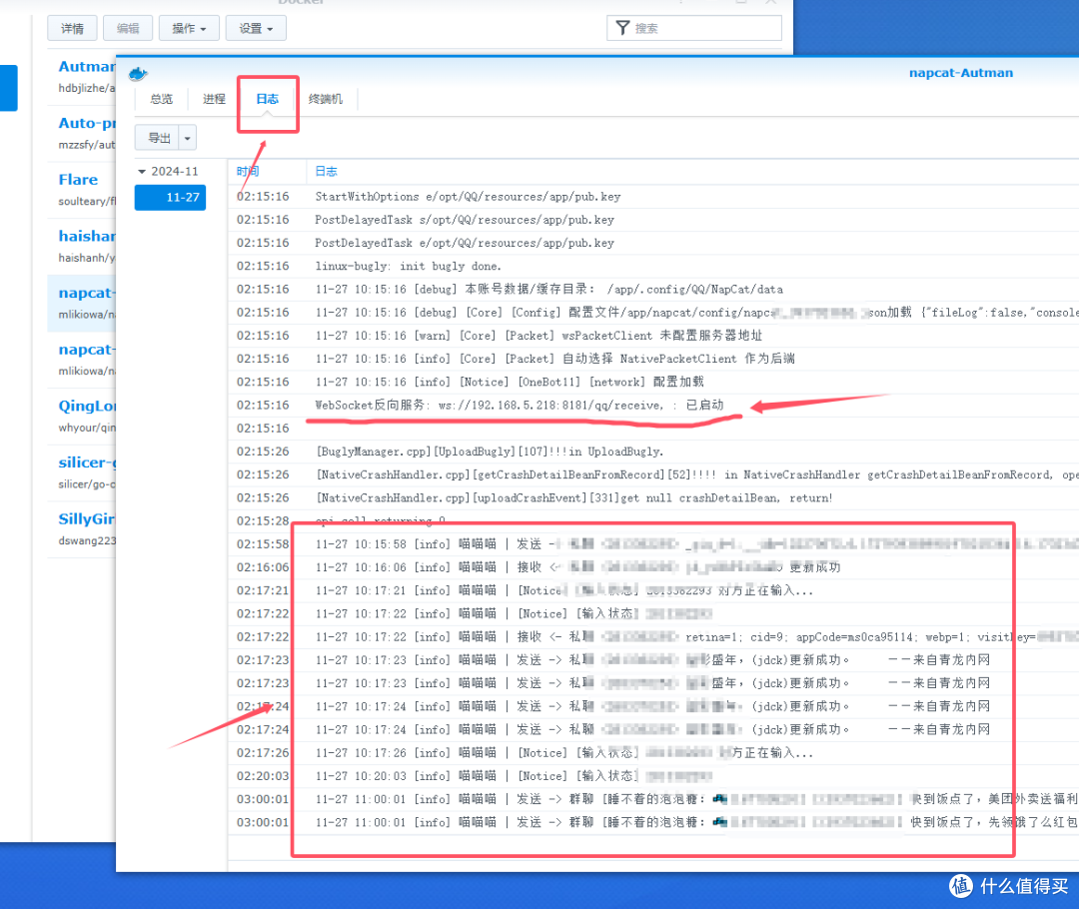1079x909 pixels.
Task: Select the Auto-pr container in list
Action: pos(81,133)
